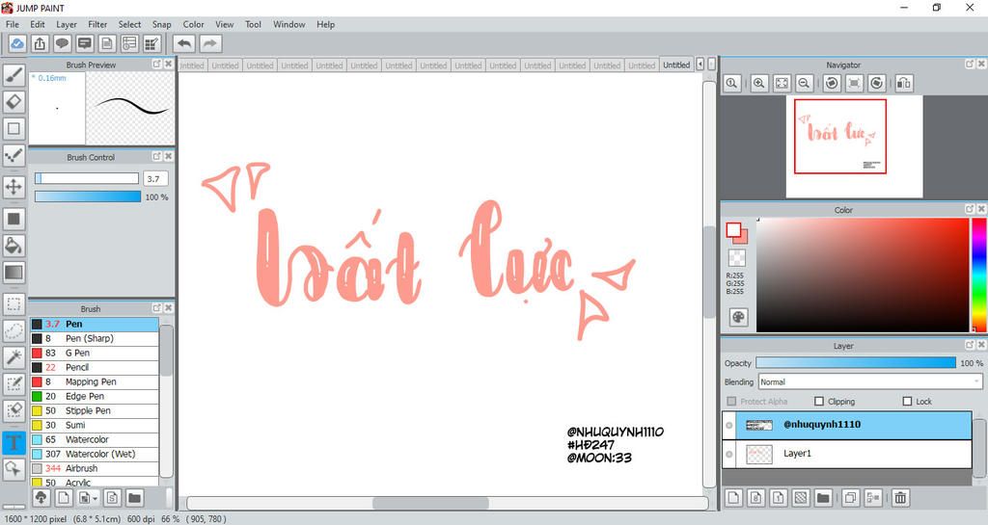Select the Pen (Sharp) brush
This screenshot has width=988, height=525.
coord(95,338)
